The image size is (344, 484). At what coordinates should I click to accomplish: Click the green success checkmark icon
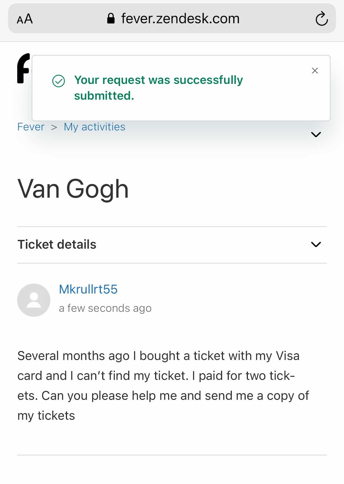pos(59,81)
